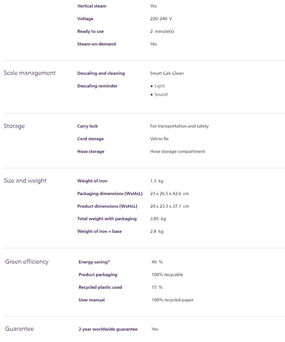
Task: Click the Velcro fix value
Action: pyautogui.click(x=159, y=139)
